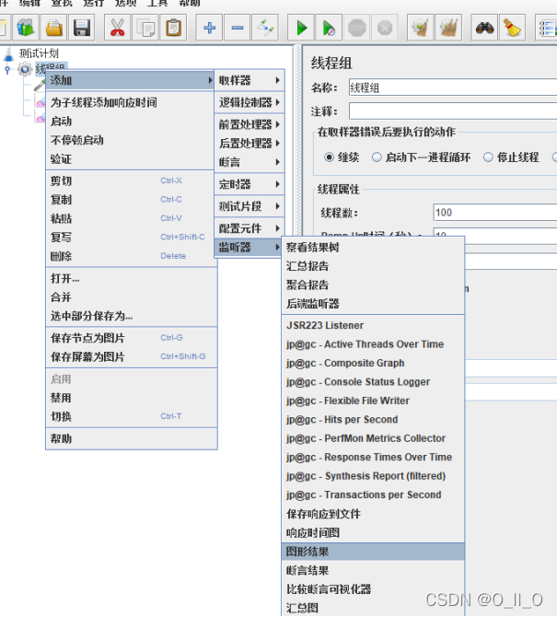Screen dimensions: 557x617
Task: Add 响应时间图 listener
Action: coord(373,533)
